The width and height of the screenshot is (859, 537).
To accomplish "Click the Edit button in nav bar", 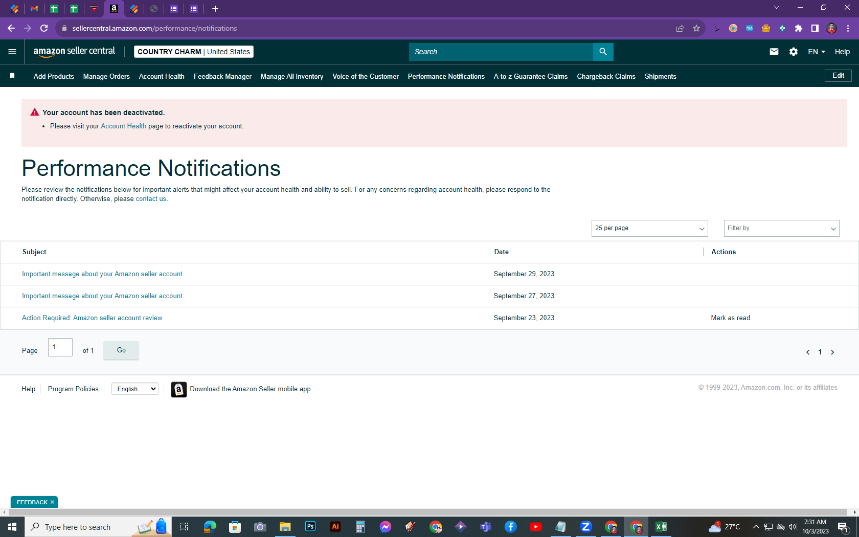I will coord(838,76).
